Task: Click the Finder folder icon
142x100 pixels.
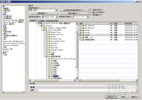Action: [49, 37]
